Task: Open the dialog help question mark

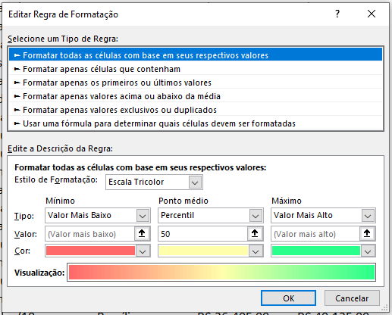Action: click(x=337, y=14)
